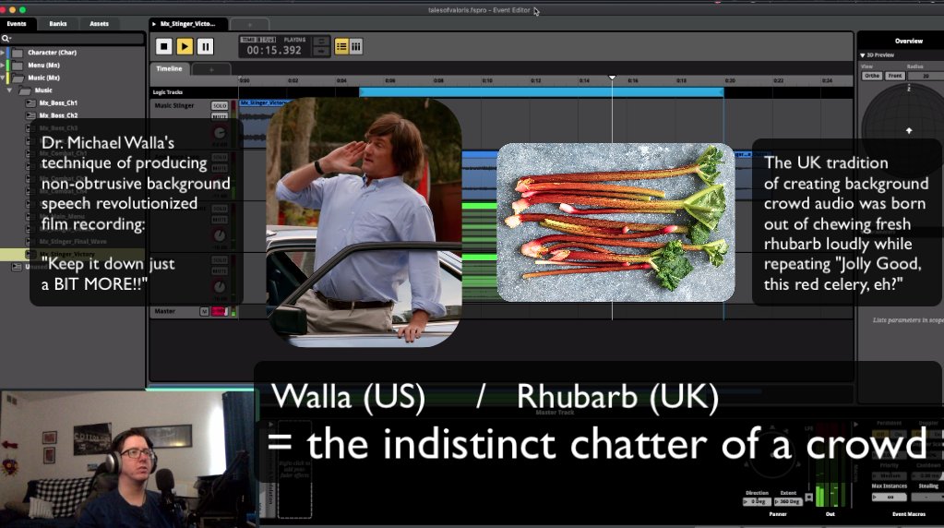The image size is (944, 528).
Task: Open the Overview panel tab
Action: coord(909,41)
